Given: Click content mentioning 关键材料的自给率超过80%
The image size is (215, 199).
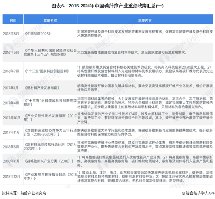Looking at the screenshot, I should click(145, 103).
